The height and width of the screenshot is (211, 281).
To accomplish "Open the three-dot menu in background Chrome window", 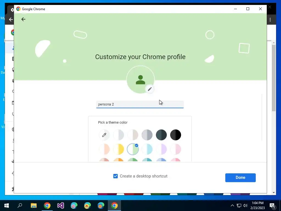I will (270, 20).
